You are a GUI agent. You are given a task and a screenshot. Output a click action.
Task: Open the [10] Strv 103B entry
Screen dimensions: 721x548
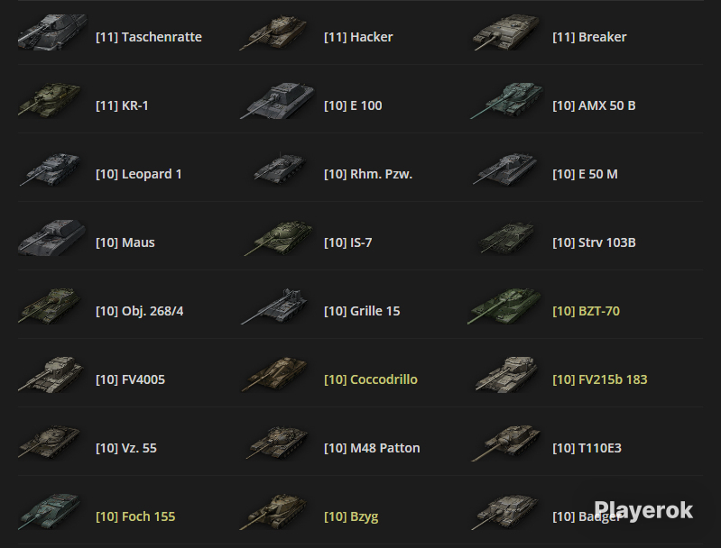(x=594, y=242)
